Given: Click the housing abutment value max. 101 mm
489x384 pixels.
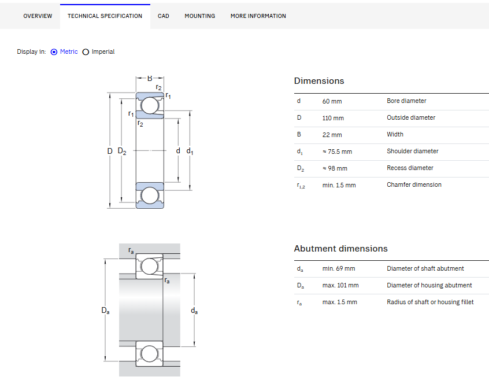Looking at the screenshot, I should (x=340, y=286).
